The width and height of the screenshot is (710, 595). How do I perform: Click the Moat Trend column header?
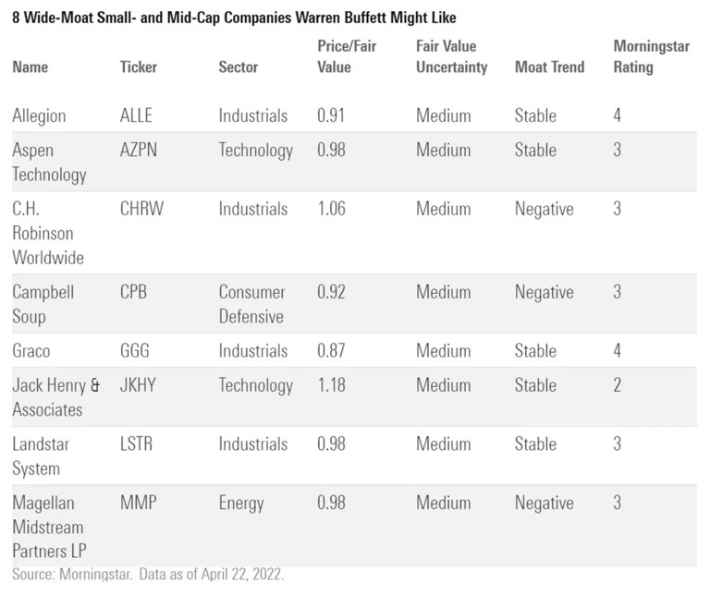(x=550, y=67)
